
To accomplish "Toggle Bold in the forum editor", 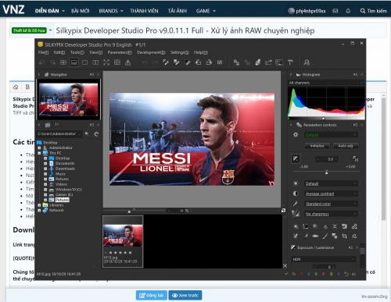I will (27, 87).
